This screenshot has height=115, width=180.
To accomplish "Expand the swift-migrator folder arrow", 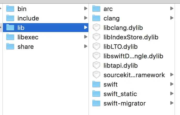I will click(172, 103).
